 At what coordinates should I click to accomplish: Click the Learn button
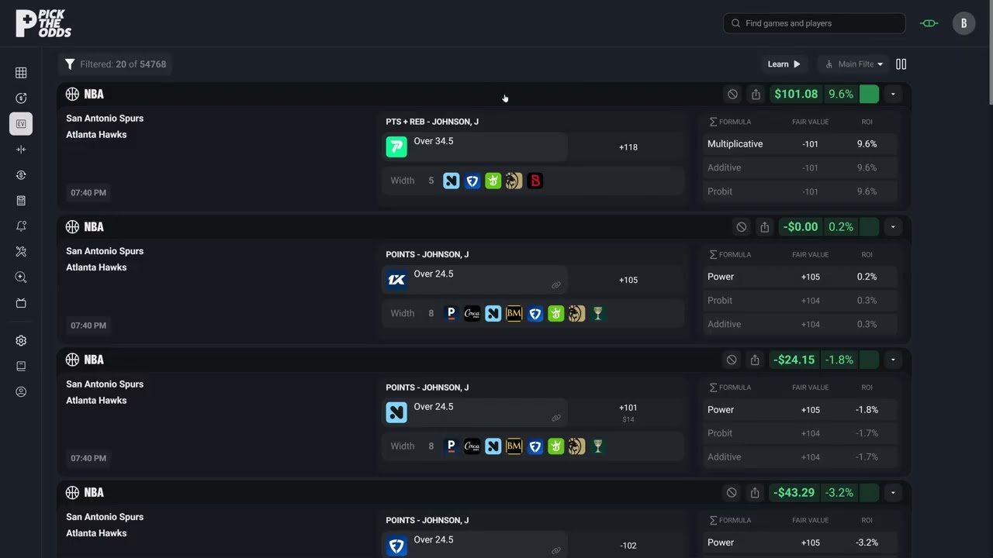[x=784, y=64]
